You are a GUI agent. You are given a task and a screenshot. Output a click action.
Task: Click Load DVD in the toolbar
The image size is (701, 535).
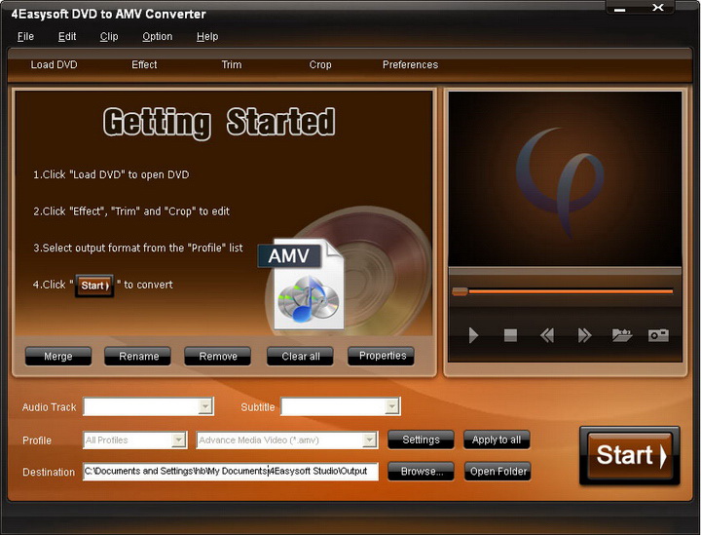coord(55,65)
